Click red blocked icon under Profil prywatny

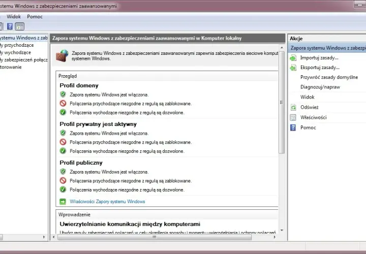pyautogui.click(x=63, y=142)
